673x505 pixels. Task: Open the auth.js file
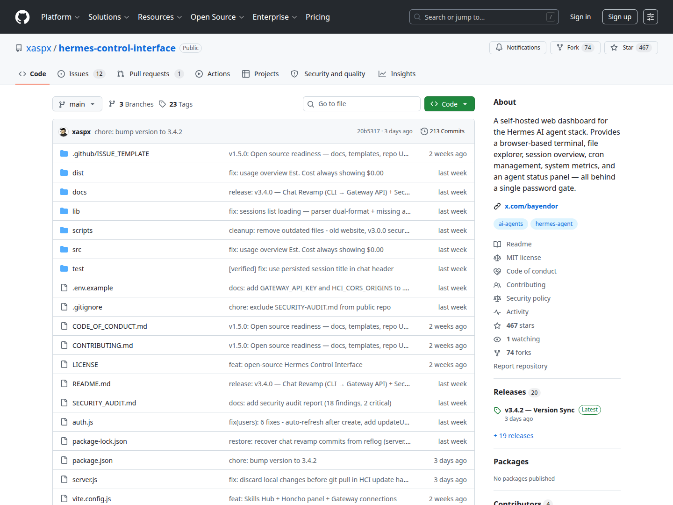83,422
